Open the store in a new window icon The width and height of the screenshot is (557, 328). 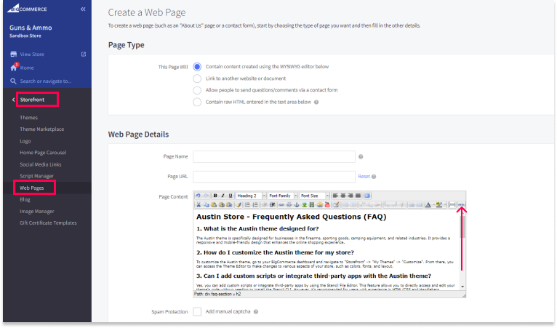(x=84, y=54)
